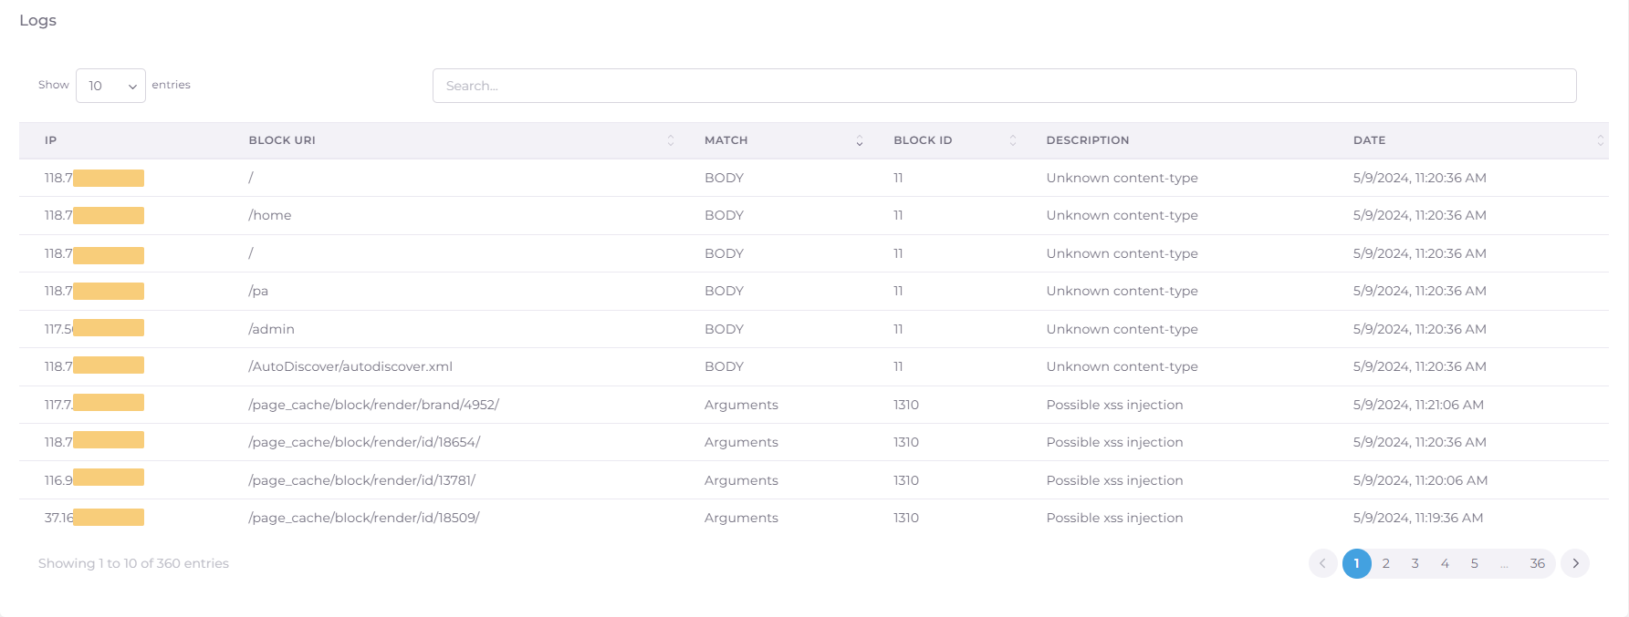The image size is (1629, 617).
Task: Select page 5 in pagination
Action: (1474, 563)
